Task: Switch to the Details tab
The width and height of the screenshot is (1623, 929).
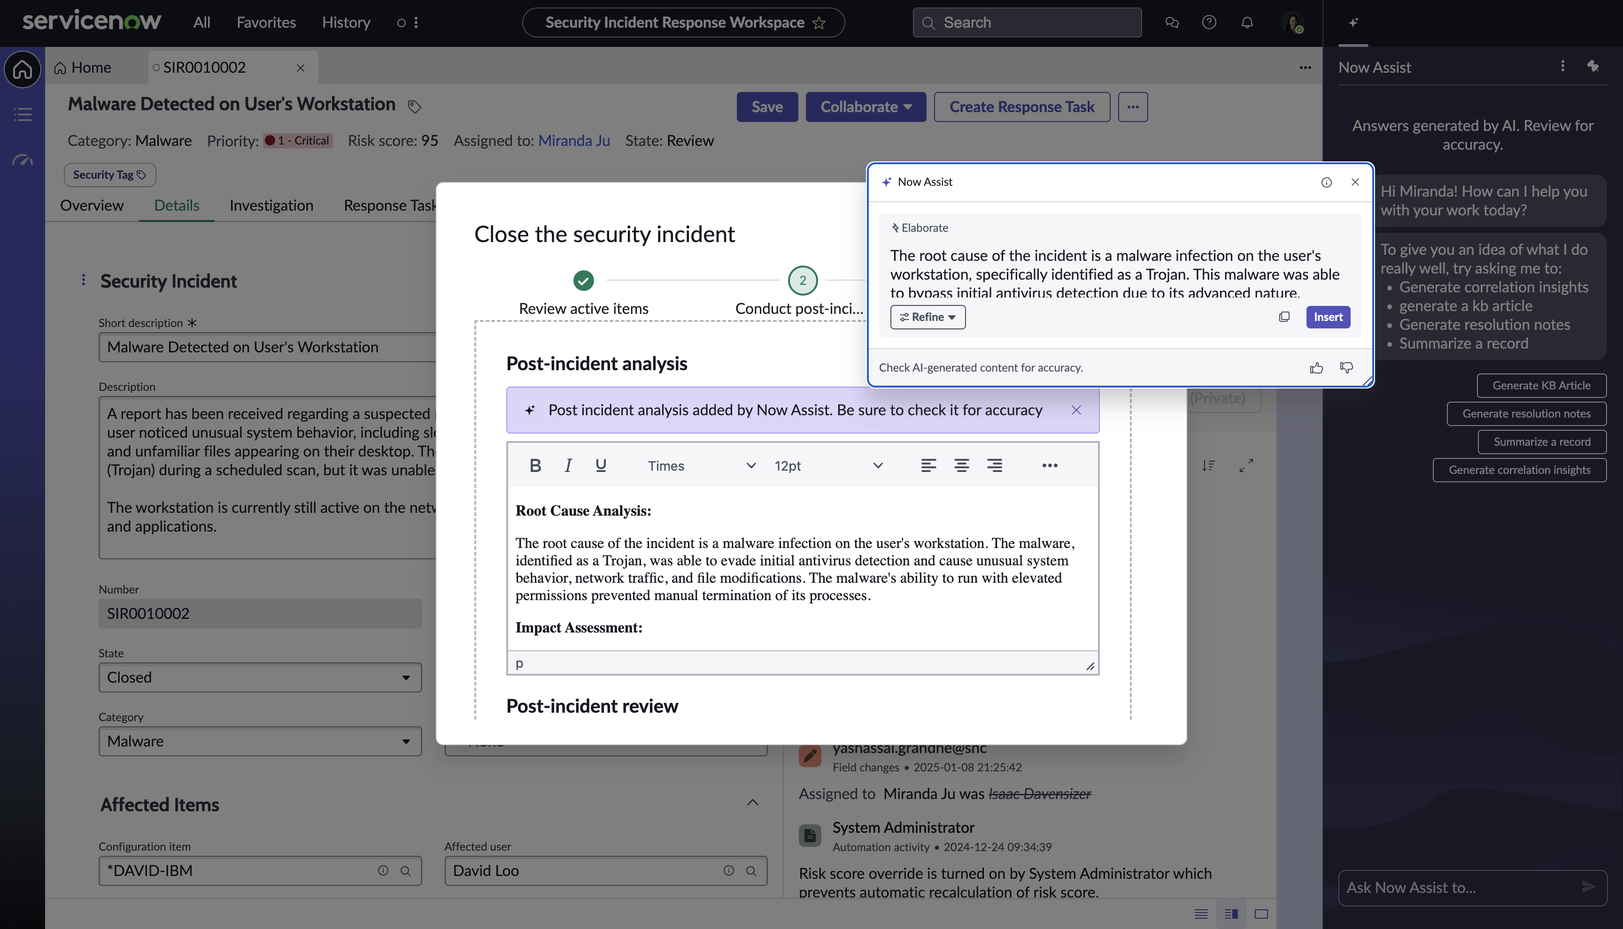Action: coord(176,206)
